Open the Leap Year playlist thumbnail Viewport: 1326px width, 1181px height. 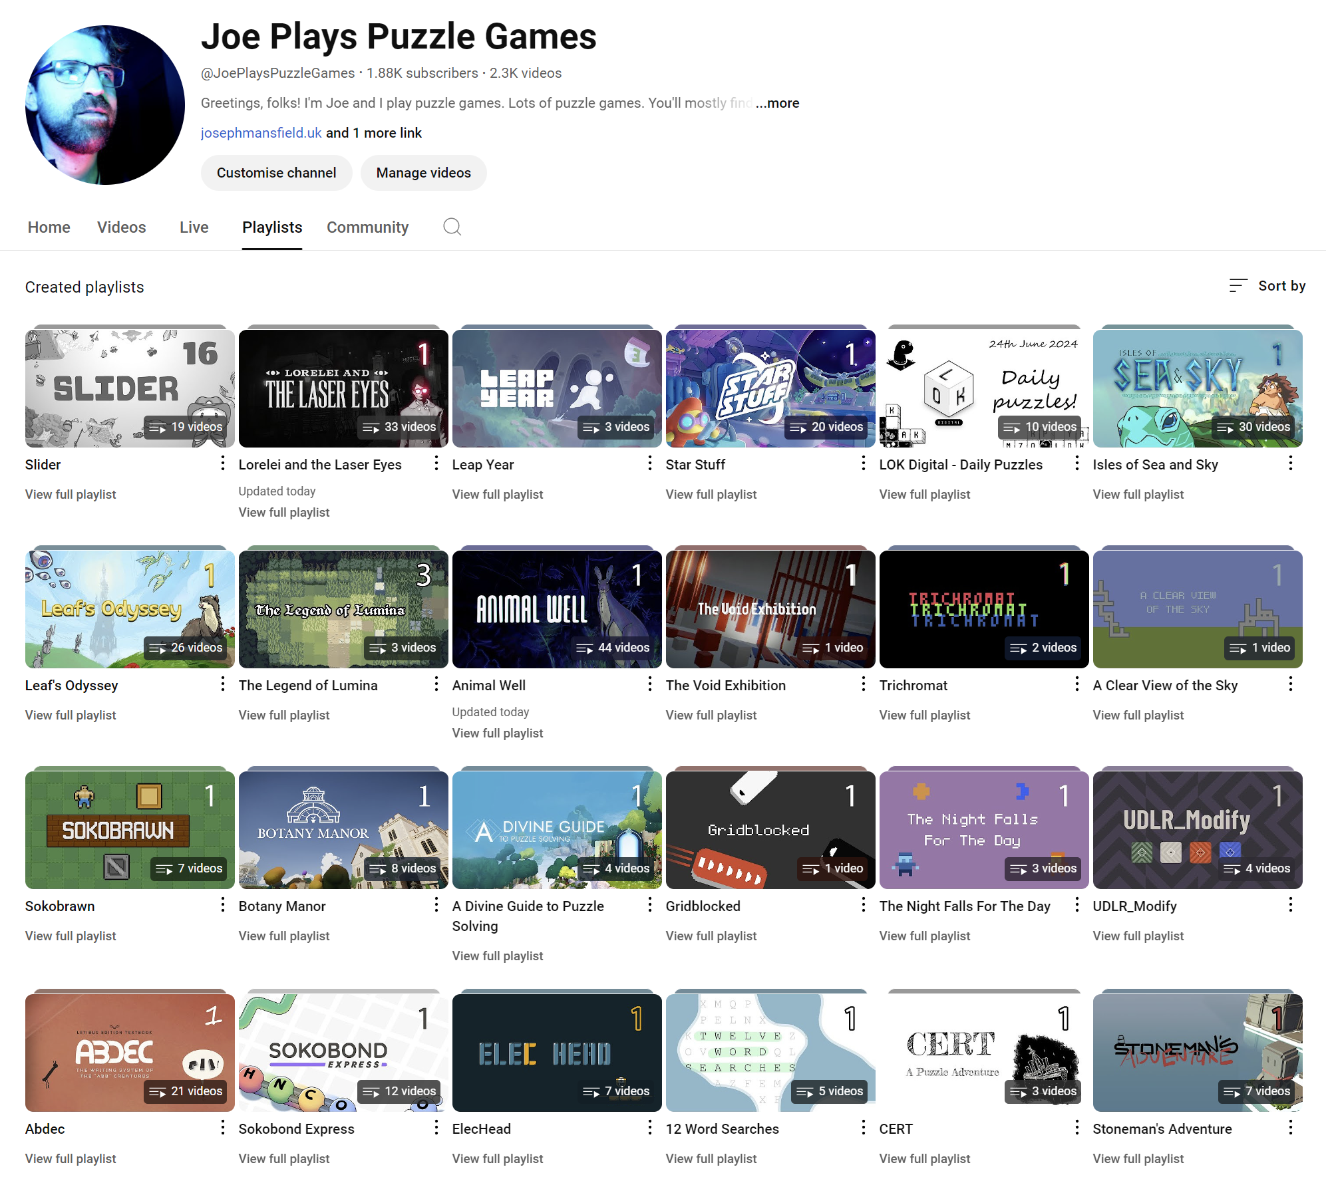pos(557,388)
